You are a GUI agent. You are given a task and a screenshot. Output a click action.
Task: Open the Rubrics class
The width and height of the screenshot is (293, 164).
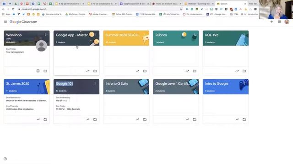pyautogui.click(x=161, y=35)
